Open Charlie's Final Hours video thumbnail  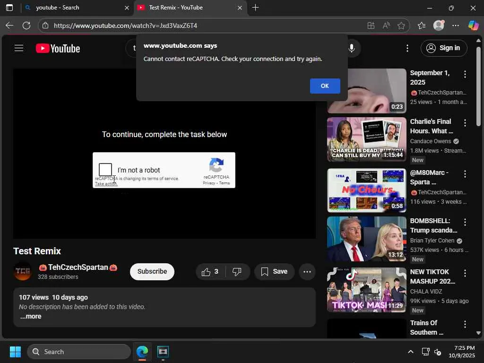(x=367, y=139)
